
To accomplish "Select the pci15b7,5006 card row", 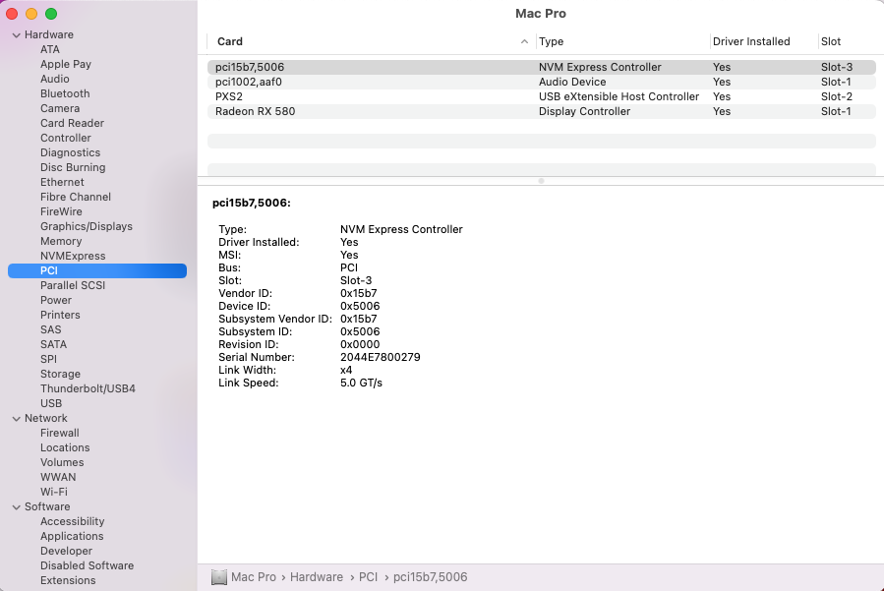I will tap(541, 67).
